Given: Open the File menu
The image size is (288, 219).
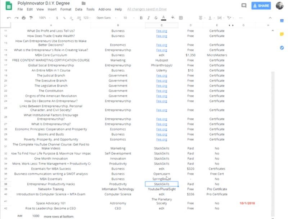Looking at the screenshot, I should [20, 9].
